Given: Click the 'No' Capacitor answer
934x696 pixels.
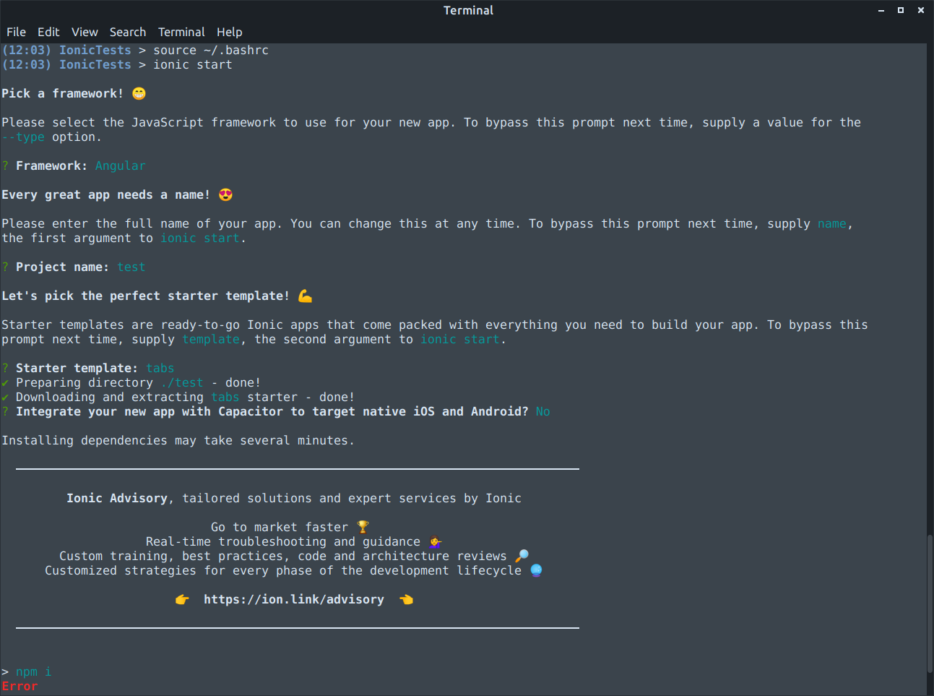Looking at the screenshot, I should pos(543,411).
